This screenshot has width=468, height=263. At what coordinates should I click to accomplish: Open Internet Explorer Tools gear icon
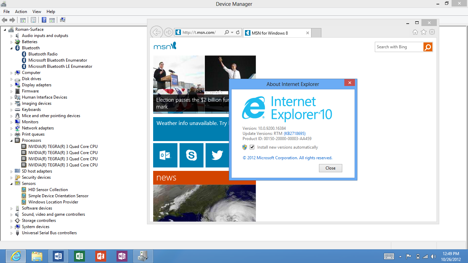432,32
